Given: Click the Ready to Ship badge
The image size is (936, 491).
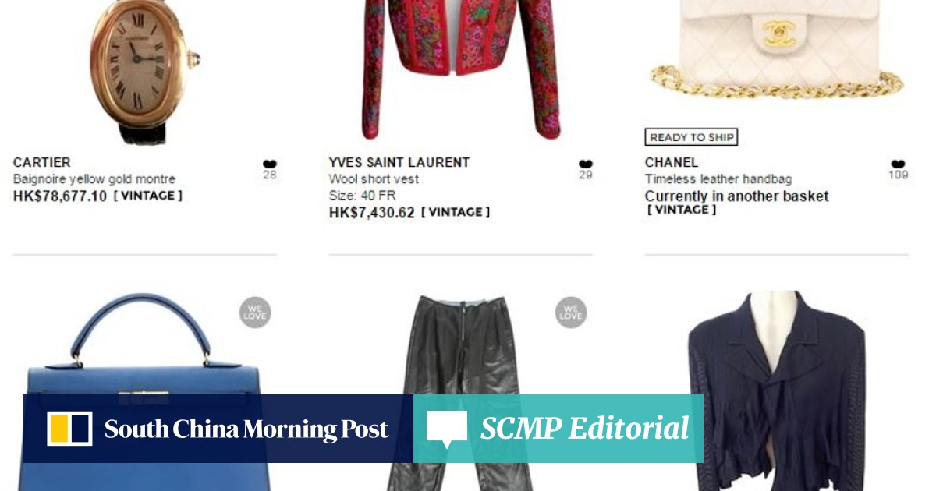Looking at the screenshot, I should pyautogui.click(x=691, y=137).
